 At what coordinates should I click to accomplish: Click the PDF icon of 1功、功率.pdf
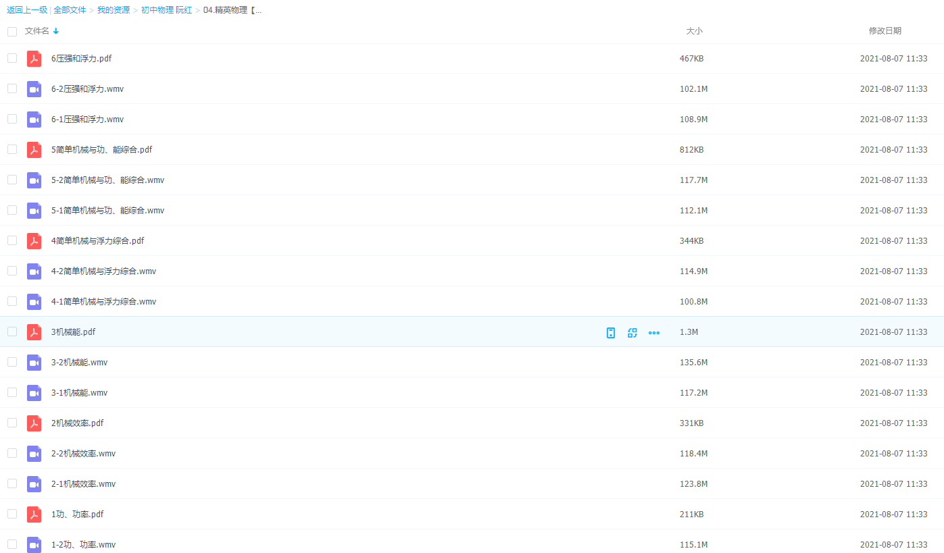[34, 515]
